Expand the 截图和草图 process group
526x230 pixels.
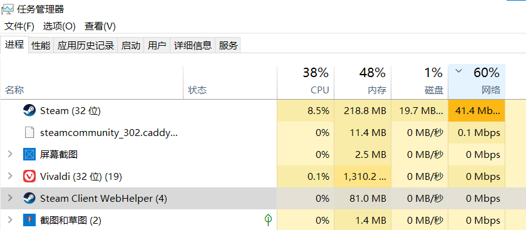[x=10, y=220]
